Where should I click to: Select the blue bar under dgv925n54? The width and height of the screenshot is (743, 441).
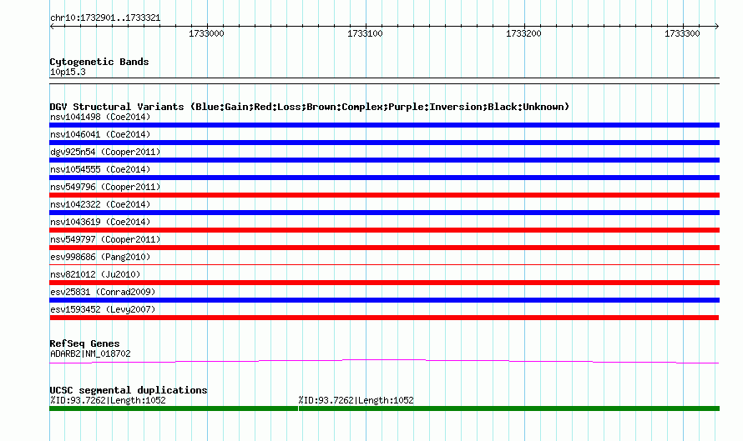tap(384, 160)
